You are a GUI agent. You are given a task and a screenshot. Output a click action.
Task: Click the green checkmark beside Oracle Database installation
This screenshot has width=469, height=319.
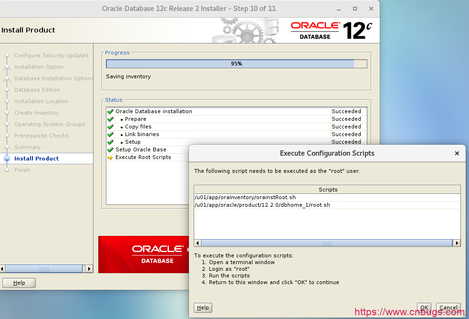point(110,112)
